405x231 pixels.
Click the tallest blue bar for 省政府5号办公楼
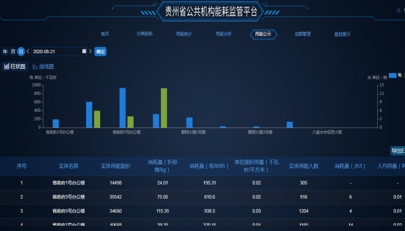click(123, 108)
